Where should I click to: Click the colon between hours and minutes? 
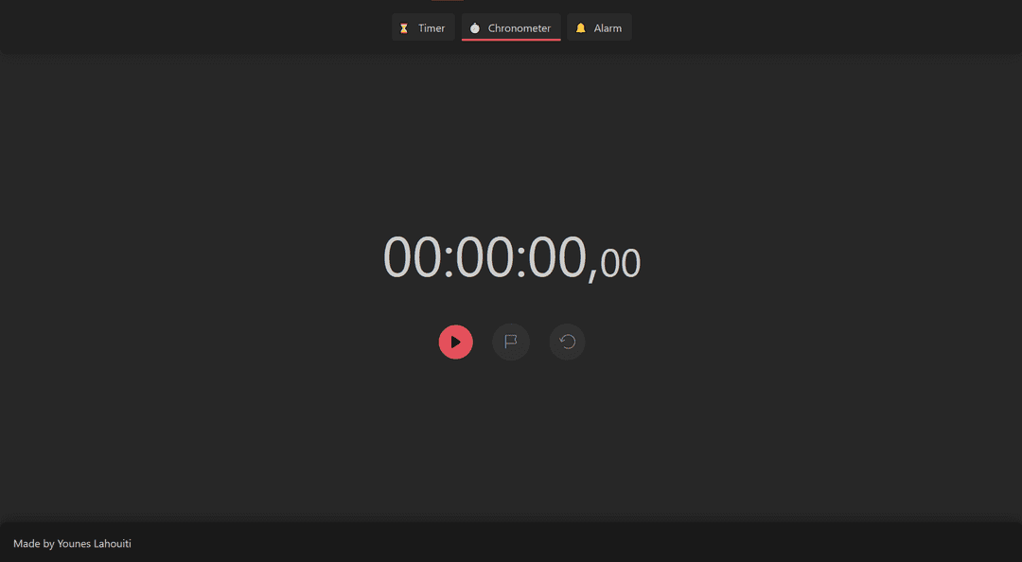tap(449, 261)
